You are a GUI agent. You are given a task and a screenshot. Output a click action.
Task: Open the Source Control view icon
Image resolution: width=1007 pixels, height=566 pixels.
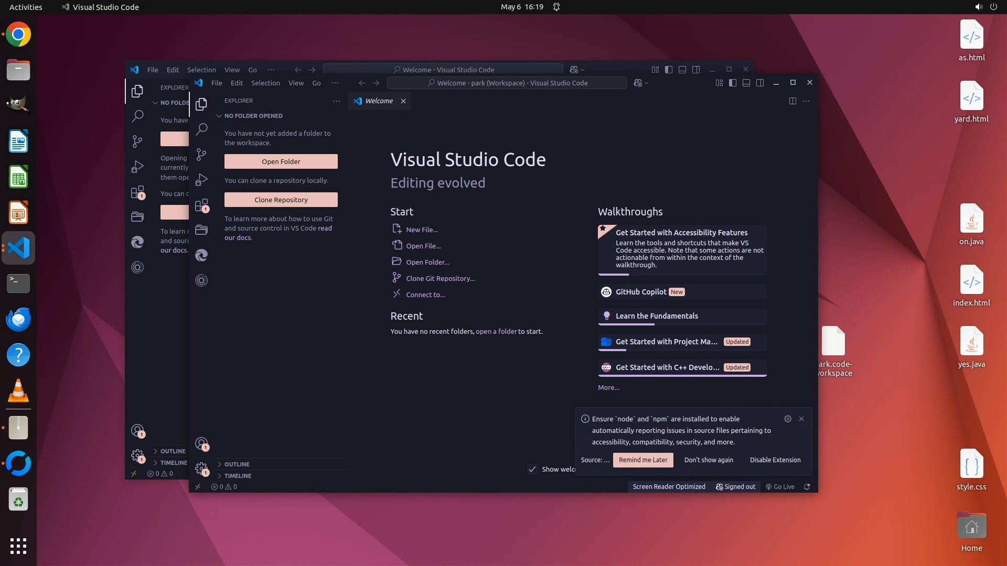tap(201, 155)
